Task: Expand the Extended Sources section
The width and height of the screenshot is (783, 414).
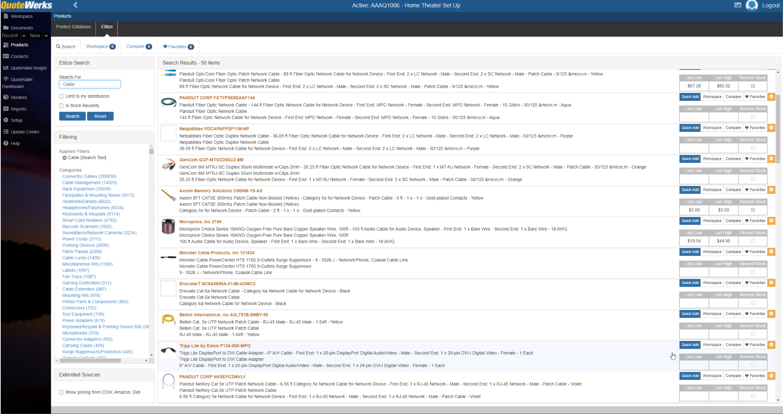Action: click(81, 374)
